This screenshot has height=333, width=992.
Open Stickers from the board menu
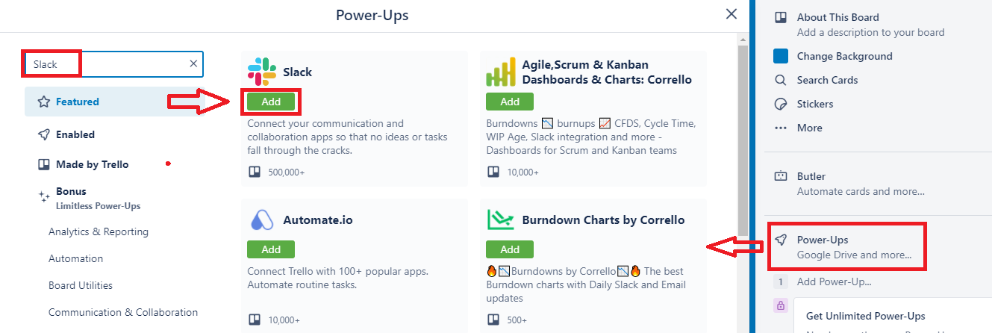814,104
